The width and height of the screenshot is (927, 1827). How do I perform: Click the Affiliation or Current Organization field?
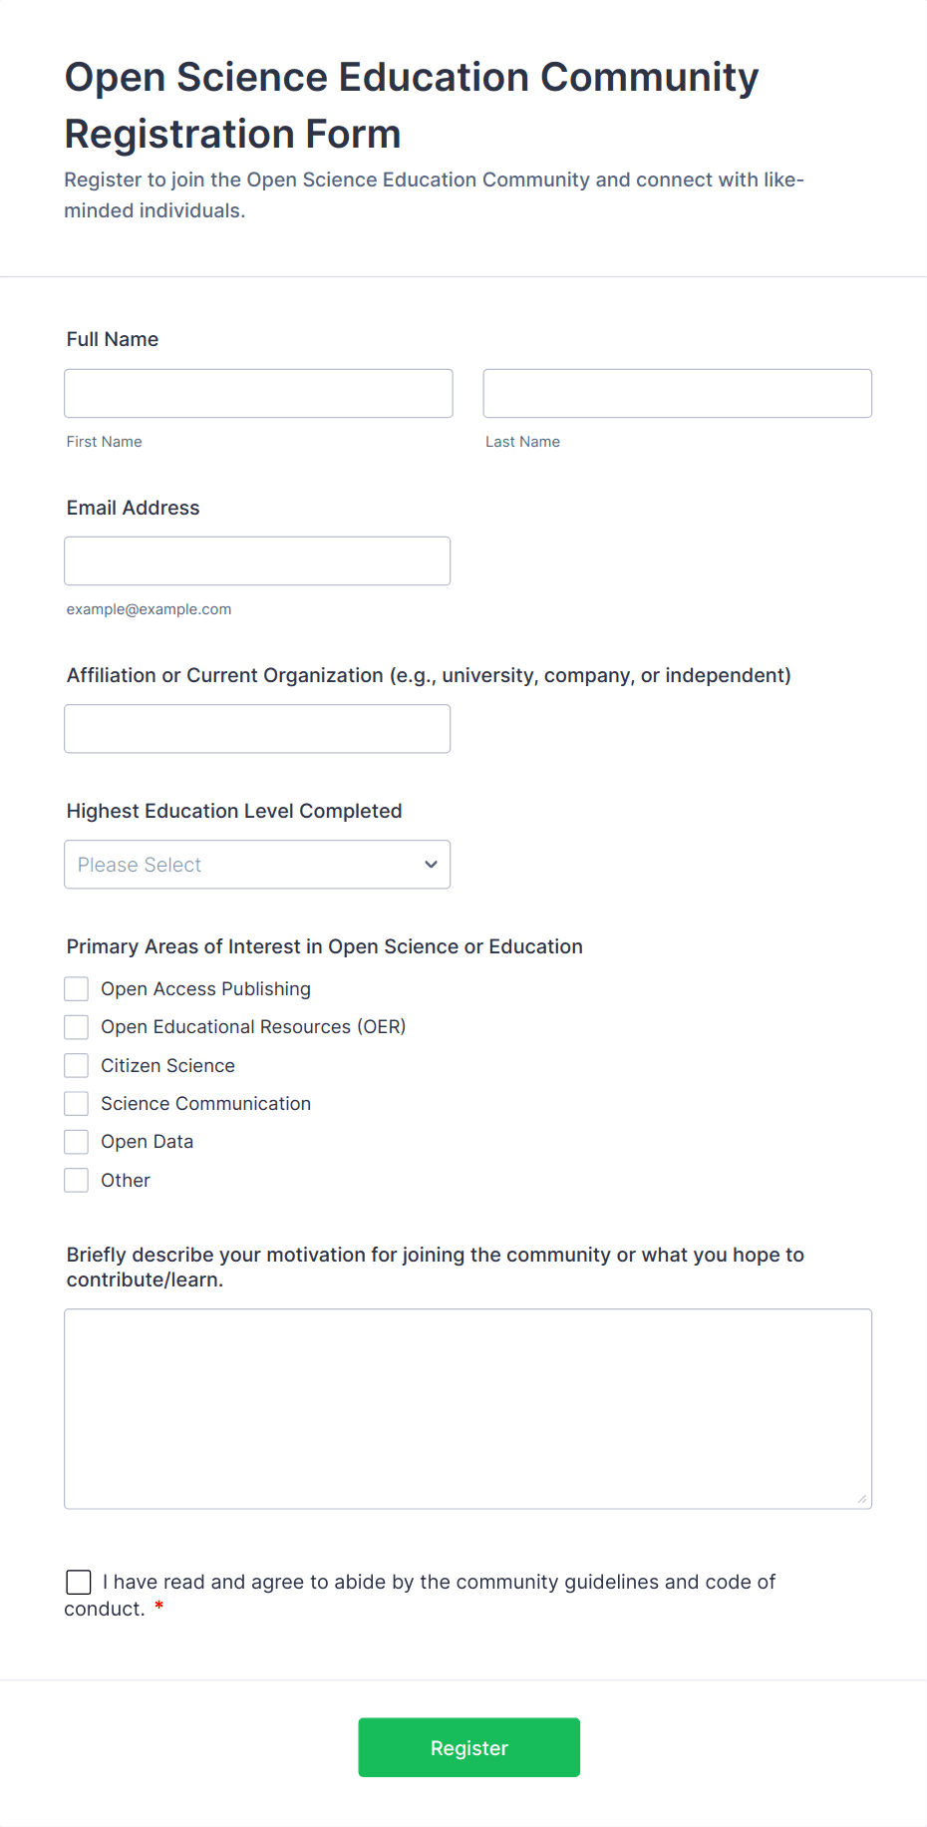257,729
